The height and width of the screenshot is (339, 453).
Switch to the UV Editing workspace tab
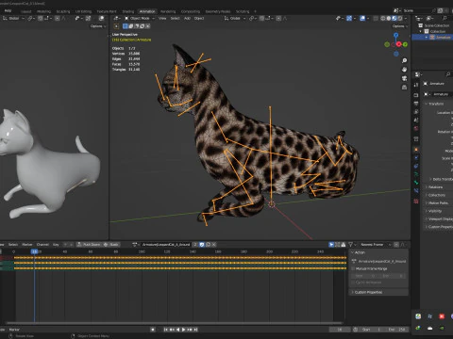point(83,11)
